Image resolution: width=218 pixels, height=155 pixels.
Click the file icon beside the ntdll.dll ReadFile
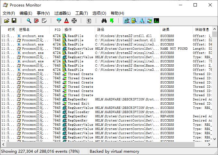point(65,36)
